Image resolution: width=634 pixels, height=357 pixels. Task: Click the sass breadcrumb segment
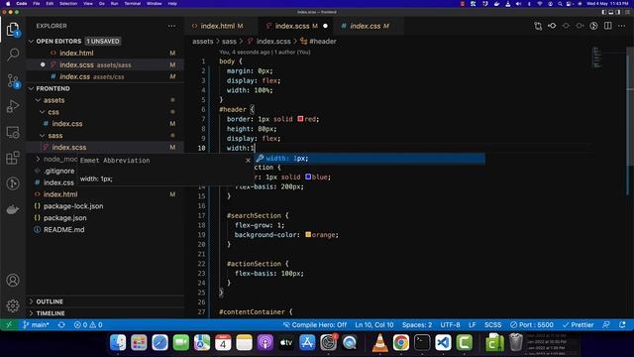pyautogui.click(x=229, y=42)
